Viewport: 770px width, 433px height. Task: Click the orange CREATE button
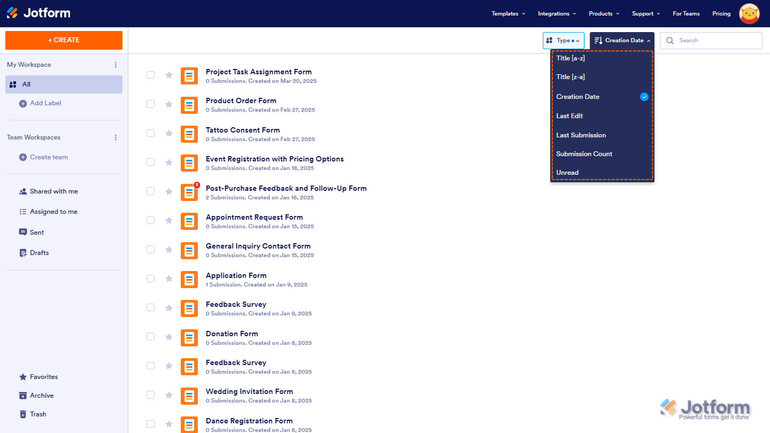point(64,40)
